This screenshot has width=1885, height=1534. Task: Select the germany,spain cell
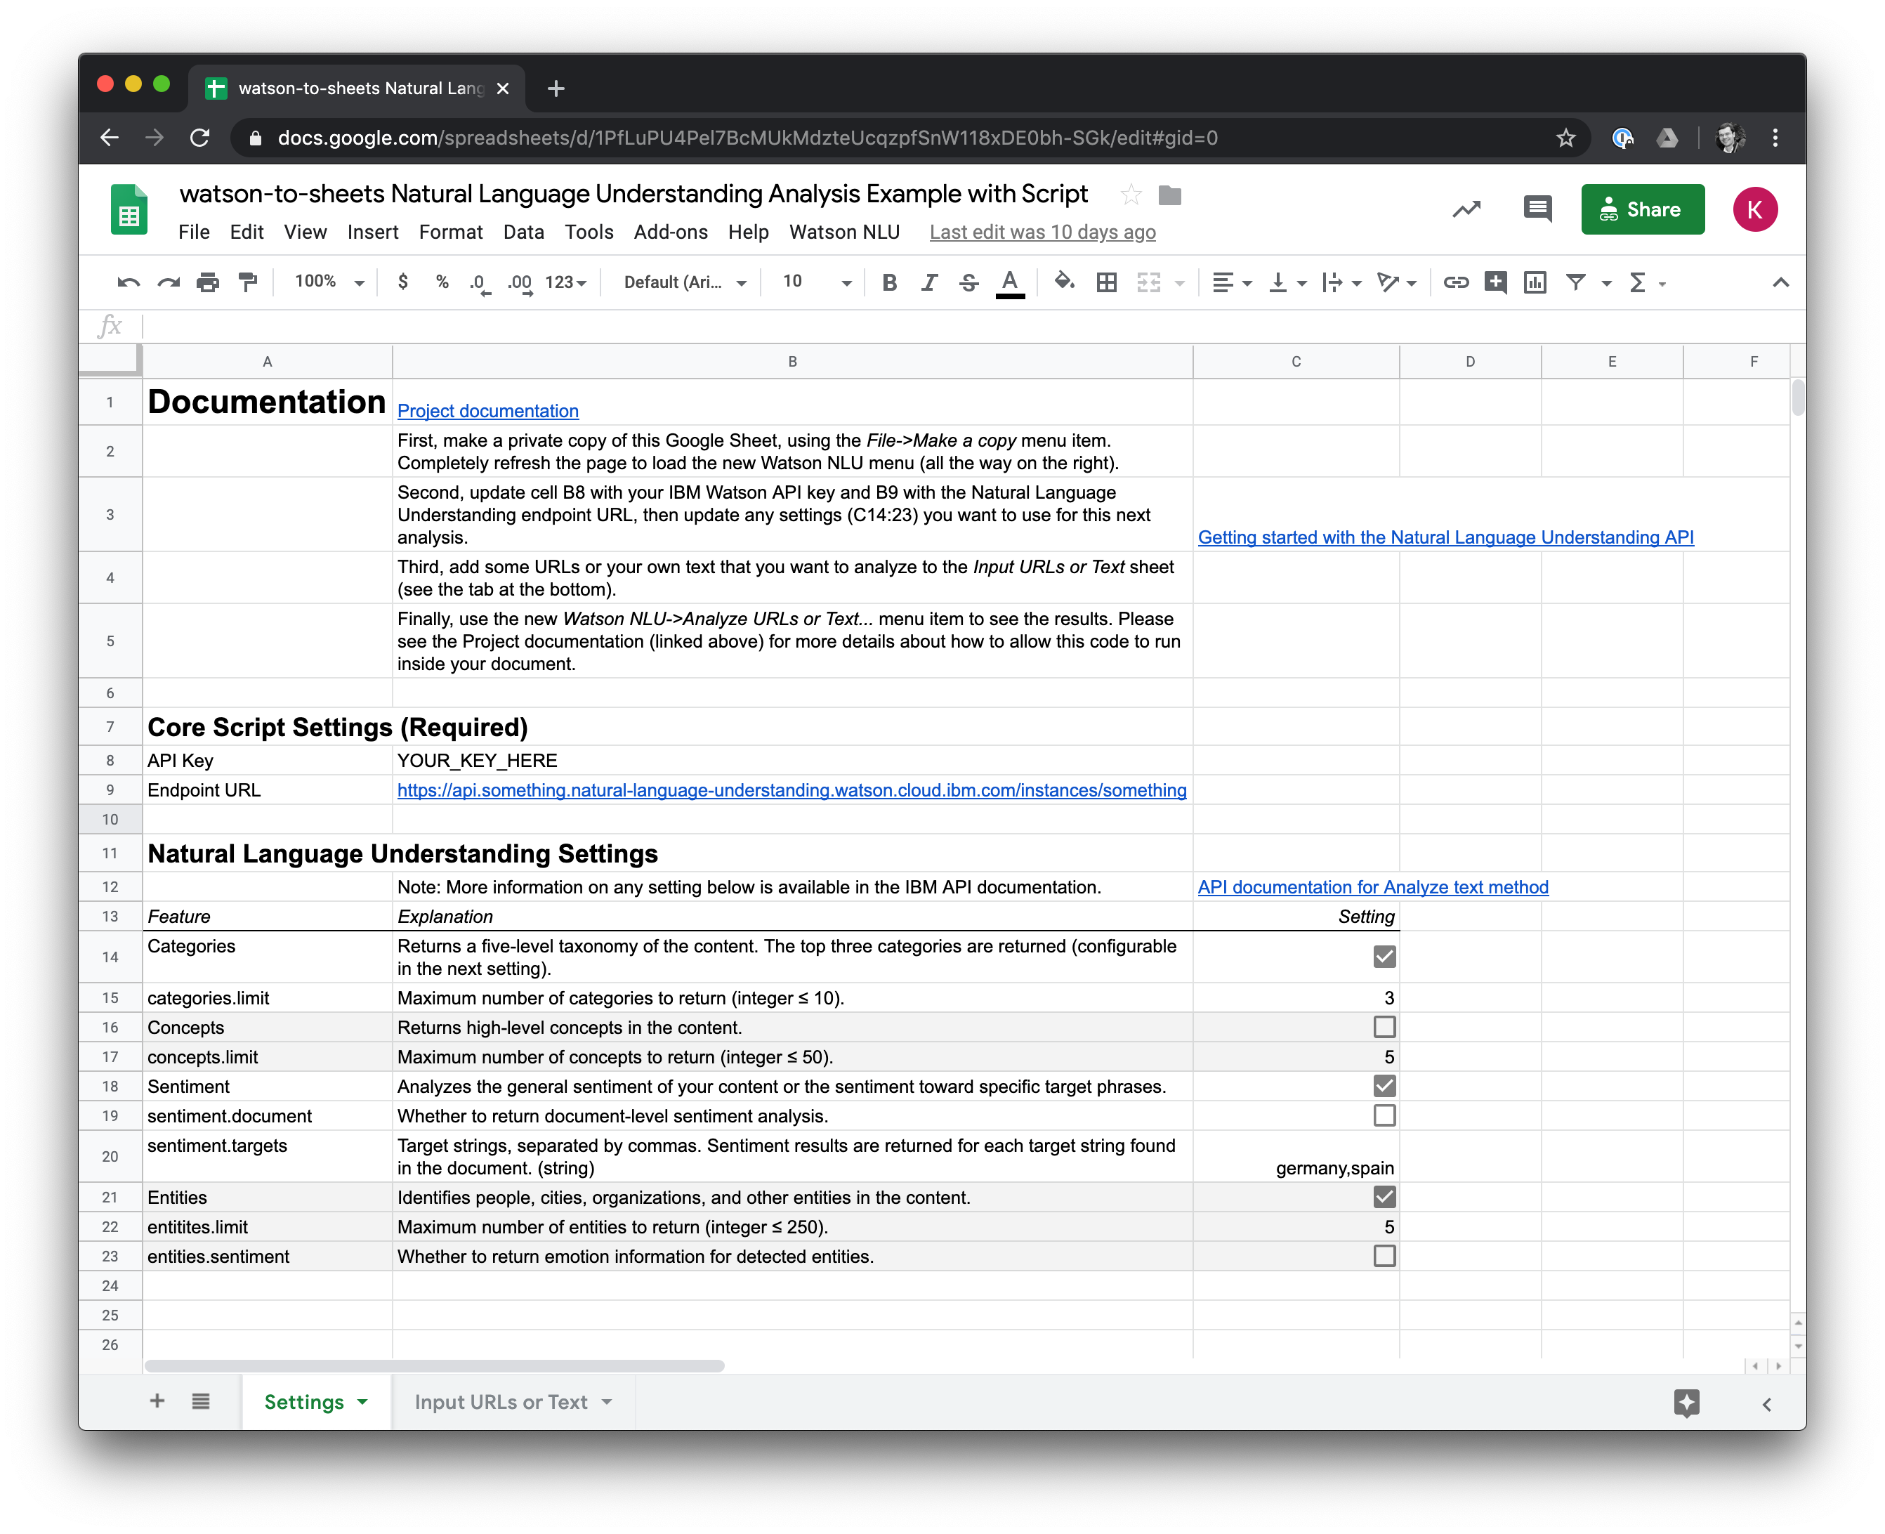(x=1296, y=1156)
